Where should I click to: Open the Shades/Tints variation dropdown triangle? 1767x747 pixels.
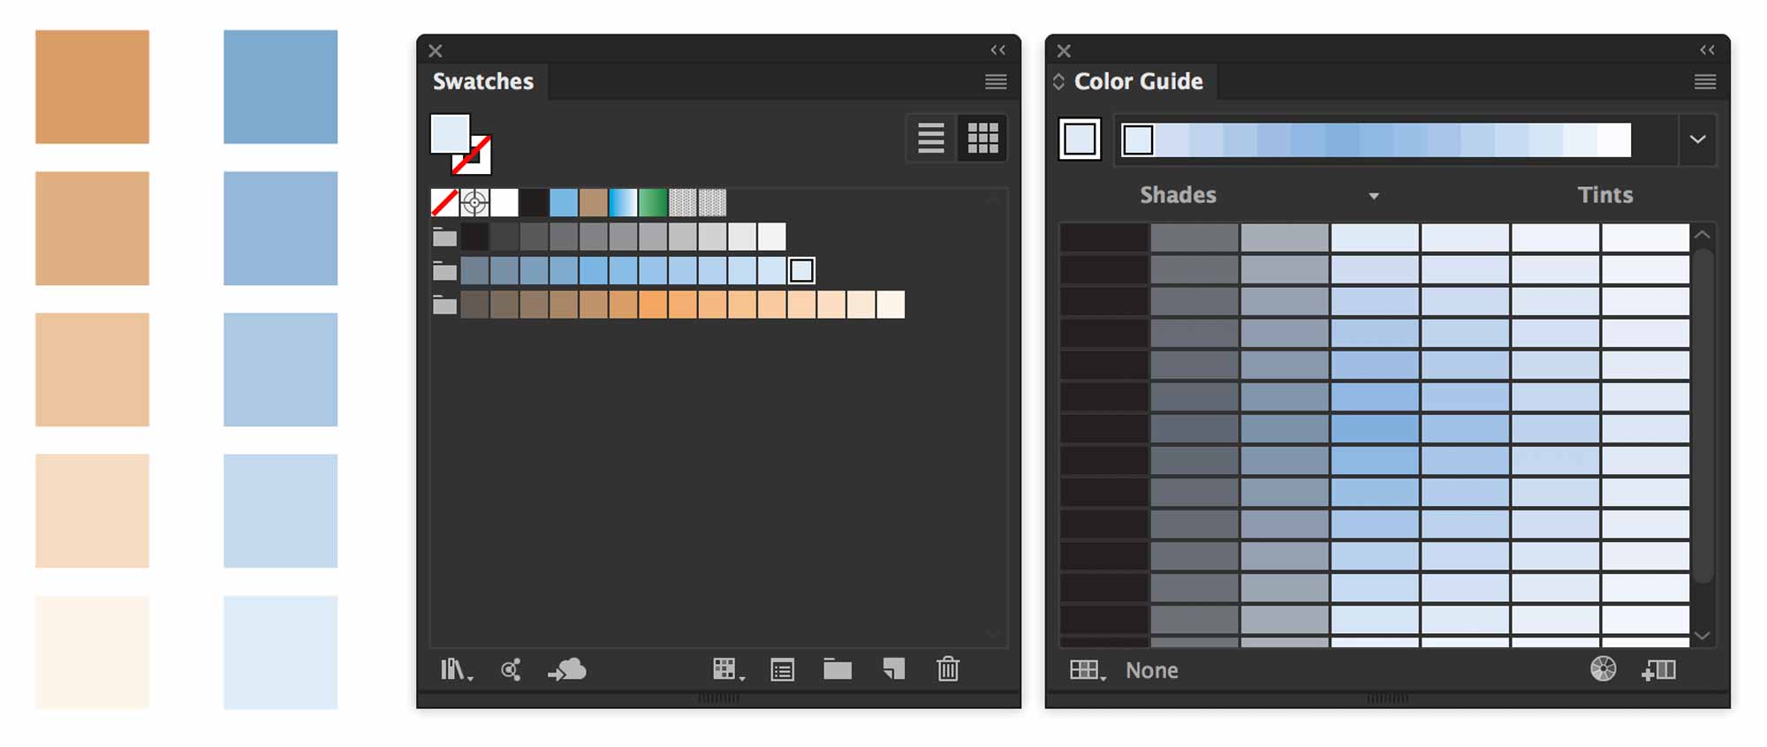[1374, 196]
